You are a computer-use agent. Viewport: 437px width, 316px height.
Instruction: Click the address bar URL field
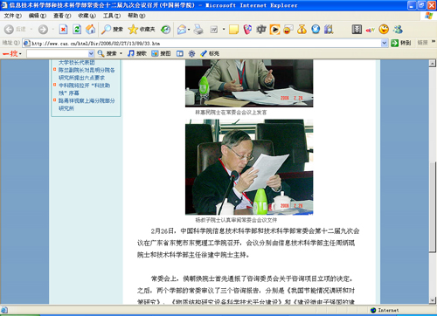202,43
